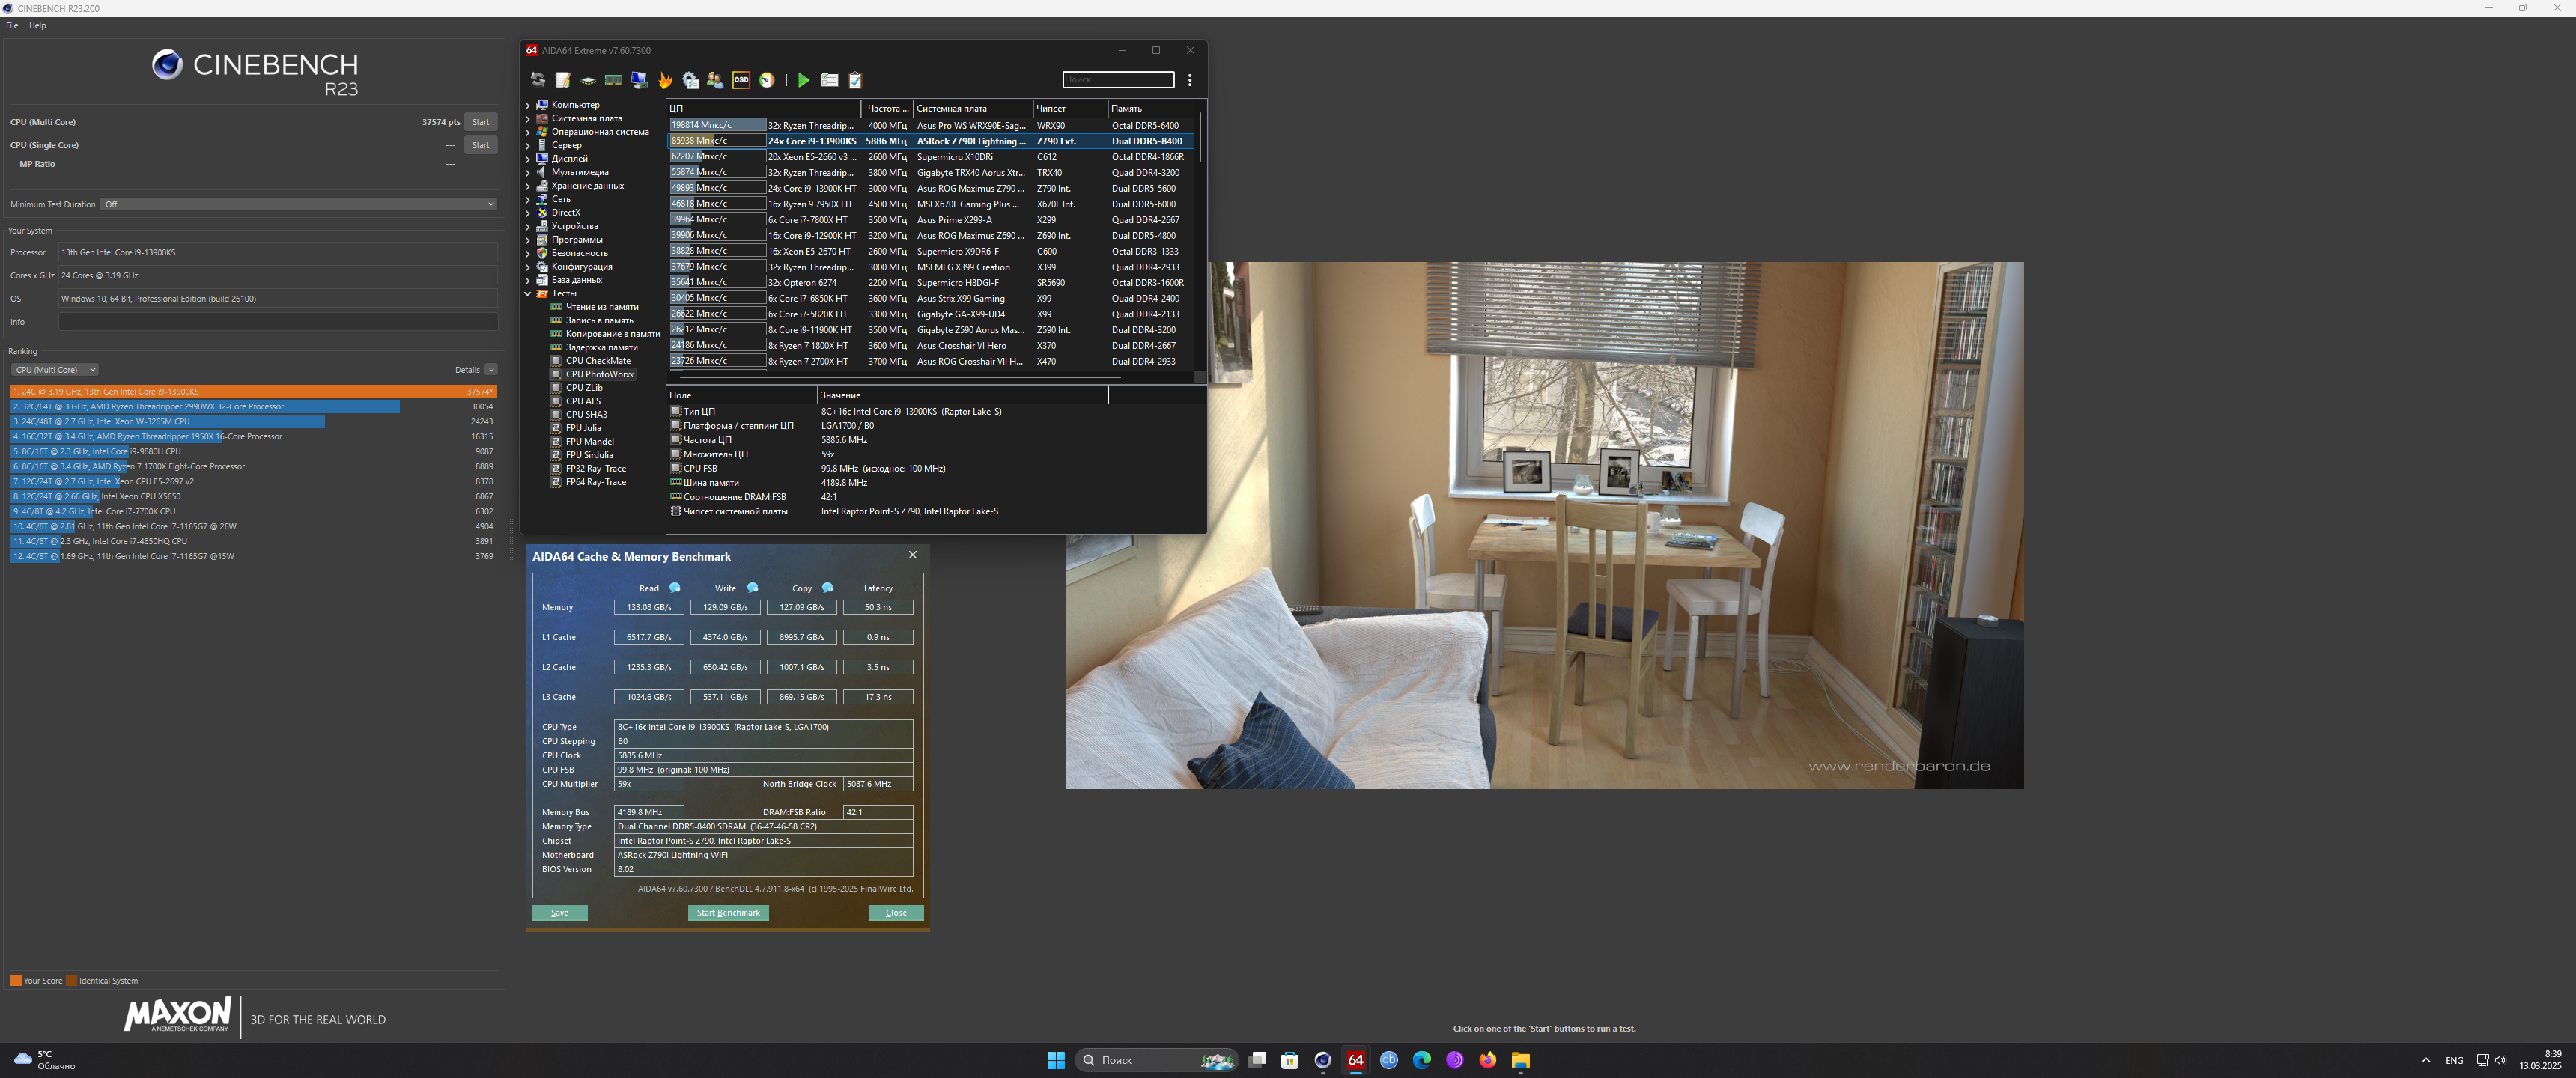Click the AIDA64 search field
Image resolution: width=2576 pixels, height=1078 pixels.
tap(1117, 79)
